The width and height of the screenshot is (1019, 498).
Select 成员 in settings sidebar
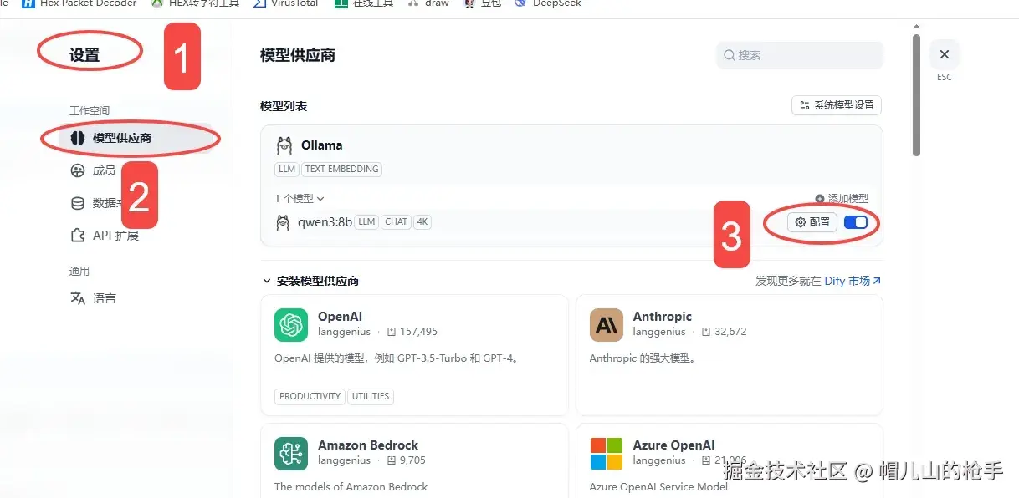105,170
